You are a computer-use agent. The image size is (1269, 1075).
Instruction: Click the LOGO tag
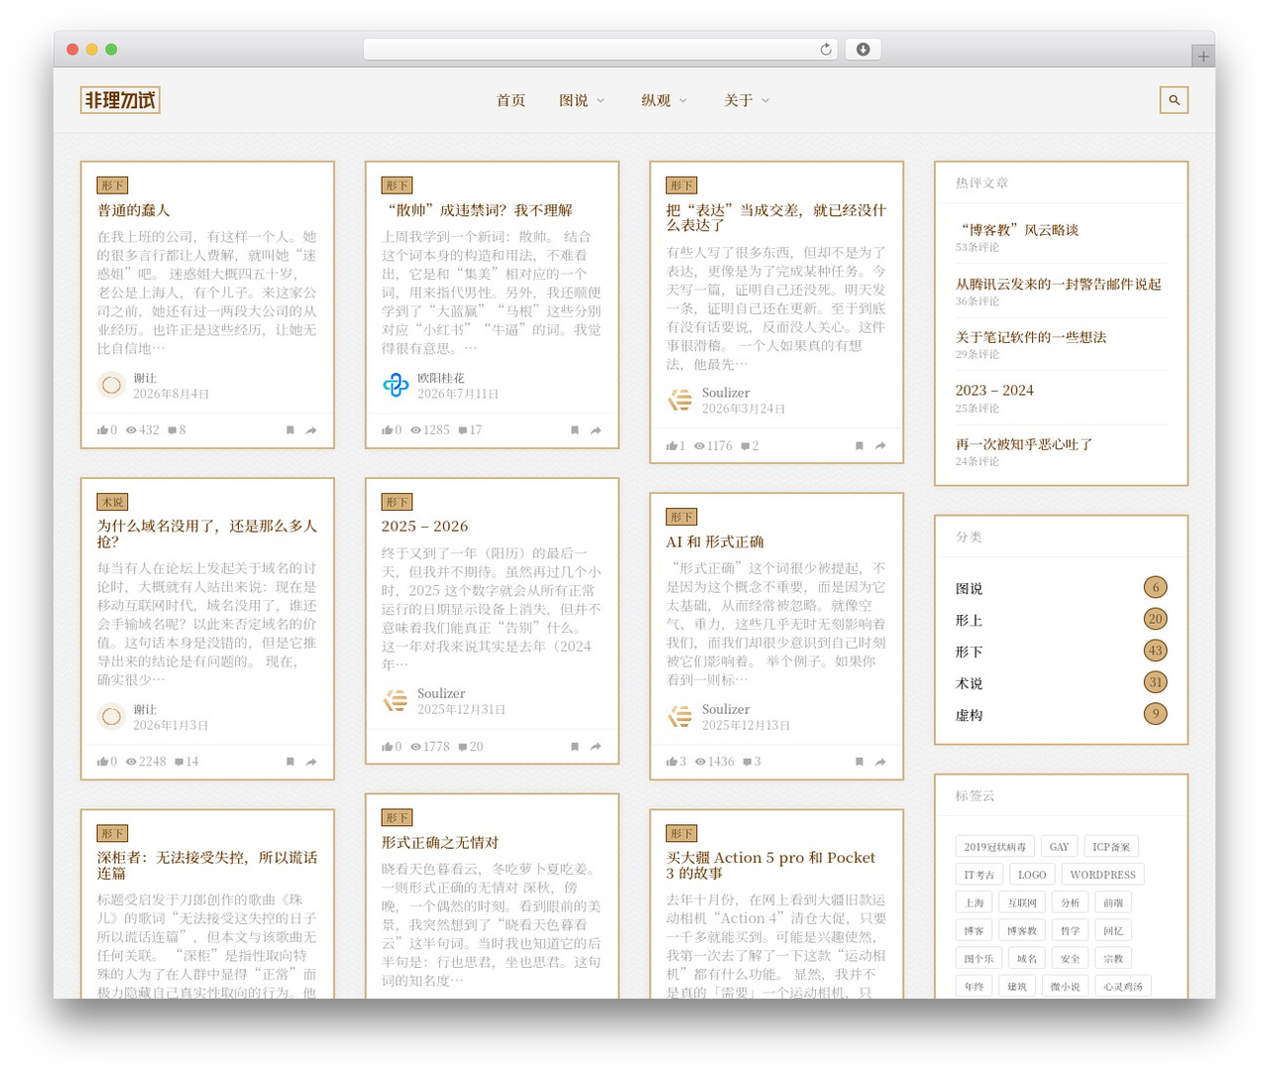click(x=1032, y=875)
